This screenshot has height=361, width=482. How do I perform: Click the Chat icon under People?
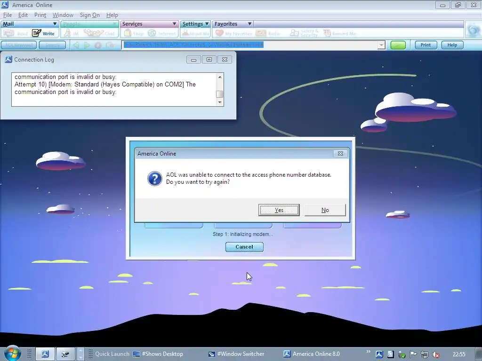94,33
